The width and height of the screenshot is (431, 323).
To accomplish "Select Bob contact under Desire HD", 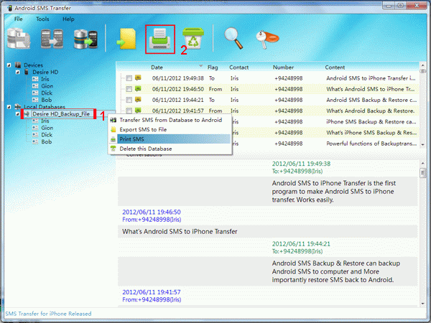I will [46, 100].
